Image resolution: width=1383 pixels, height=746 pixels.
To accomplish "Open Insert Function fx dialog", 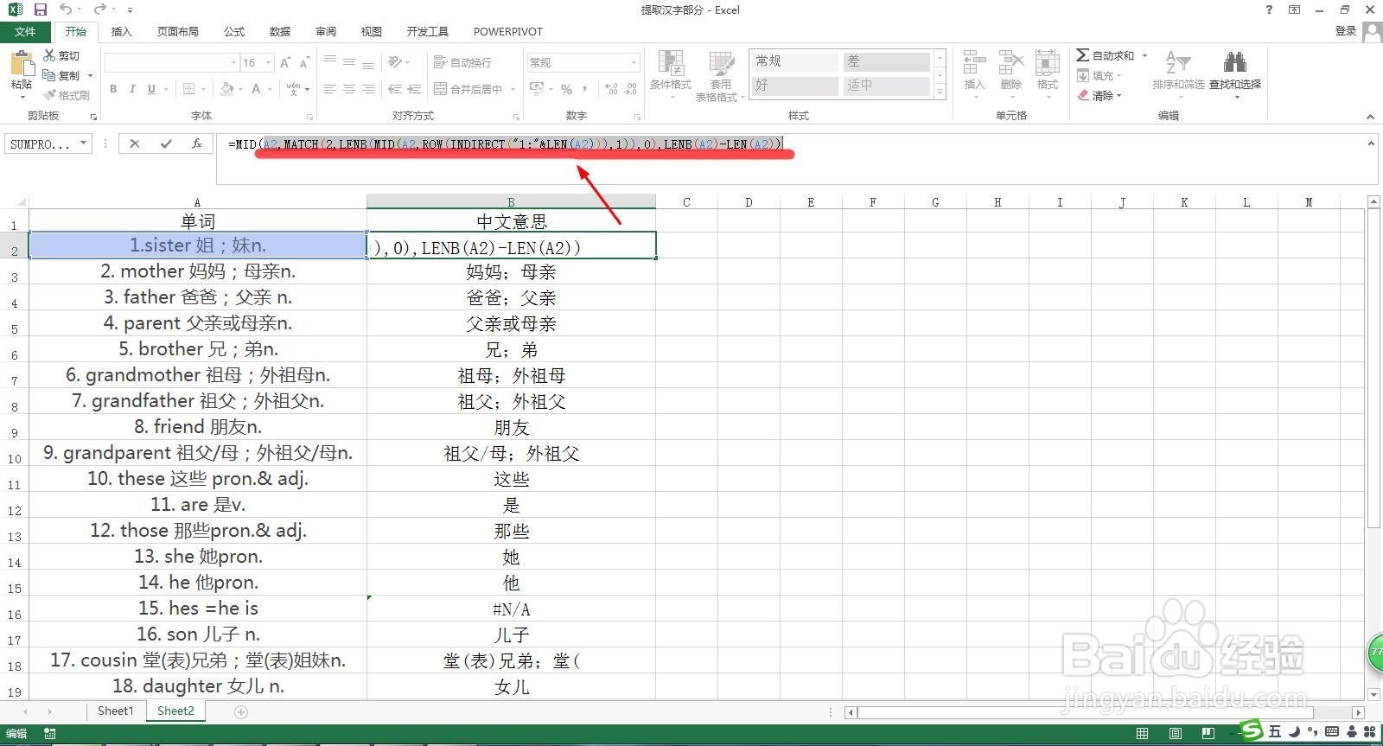I will [x=197, y=144].
